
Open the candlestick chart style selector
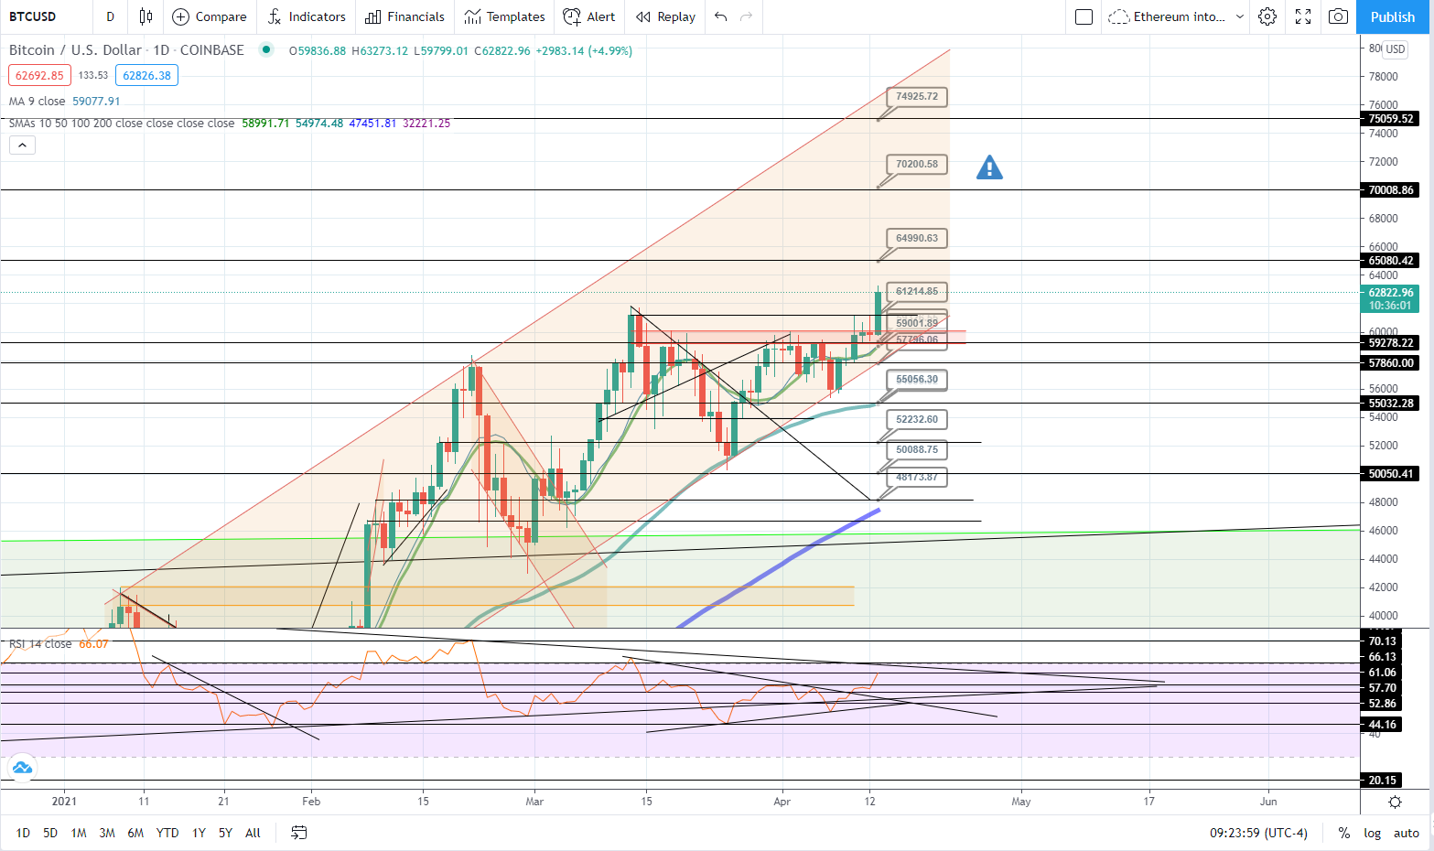pos(146,16)
